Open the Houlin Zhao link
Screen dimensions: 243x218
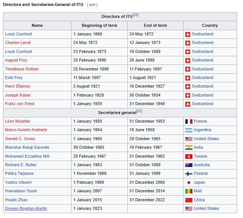16,200
